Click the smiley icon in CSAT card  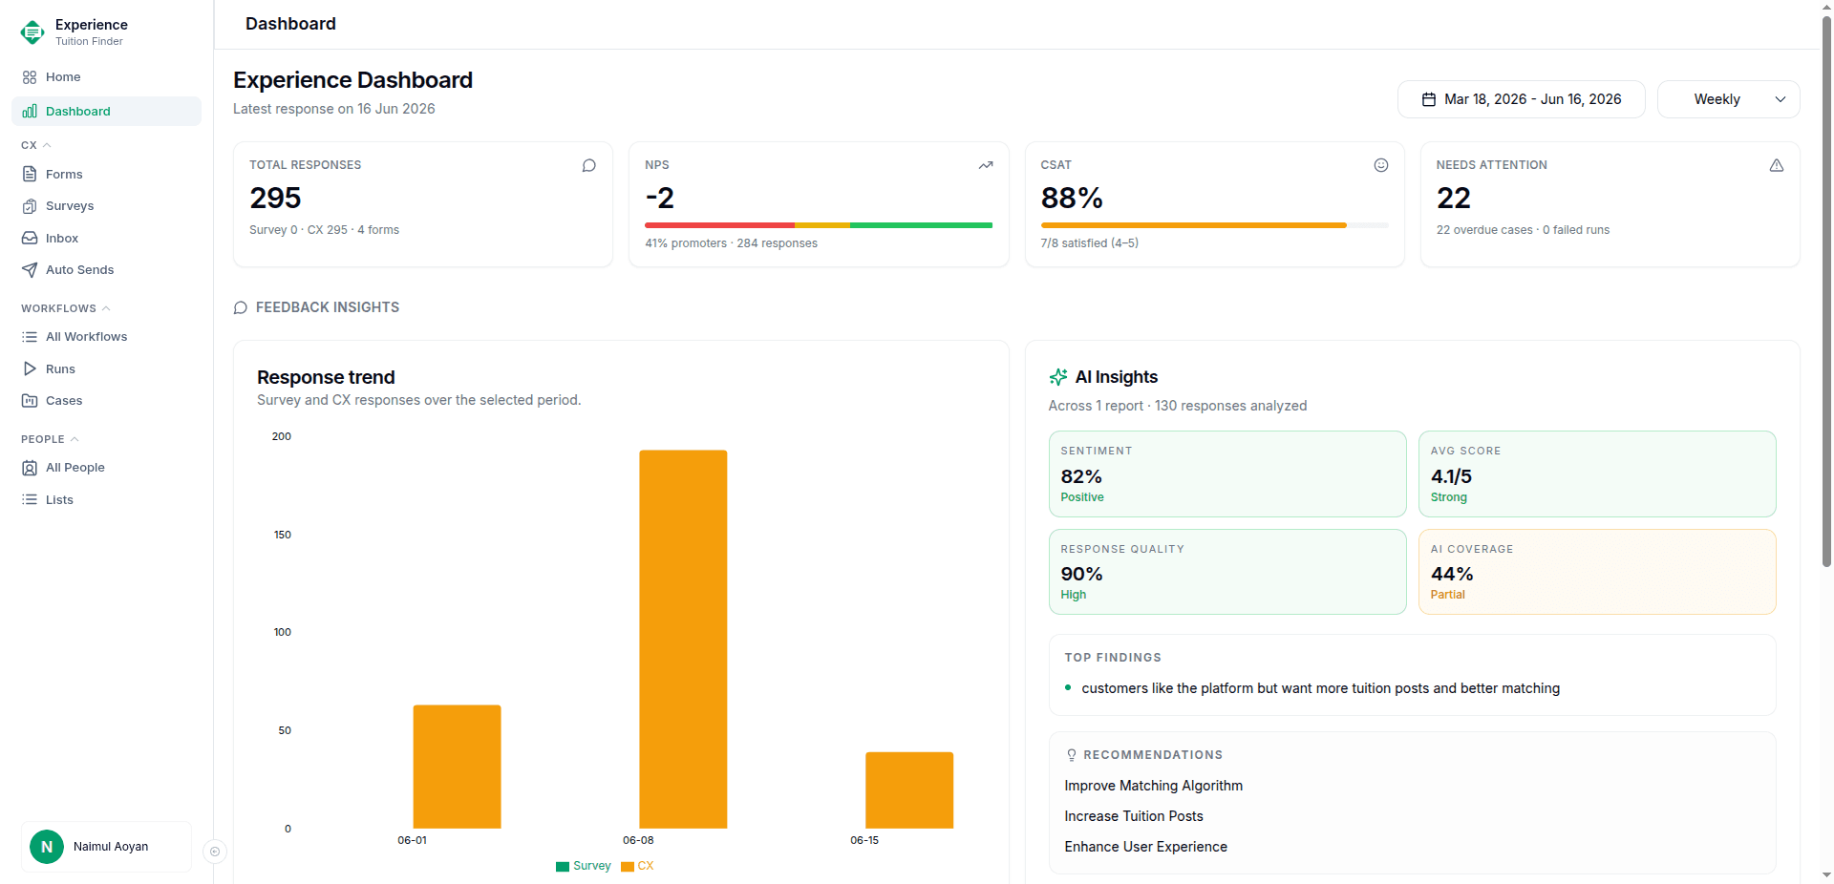[x=1381, y=166]
